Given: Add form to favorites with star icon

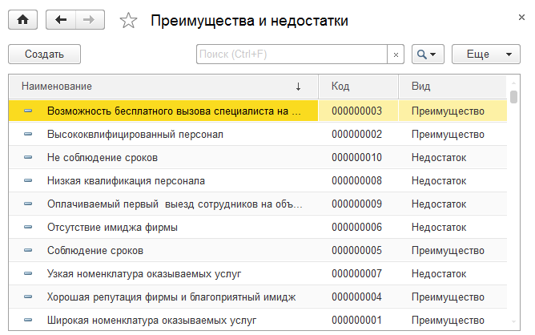Looking at the screenshot, I should [128, 21].
